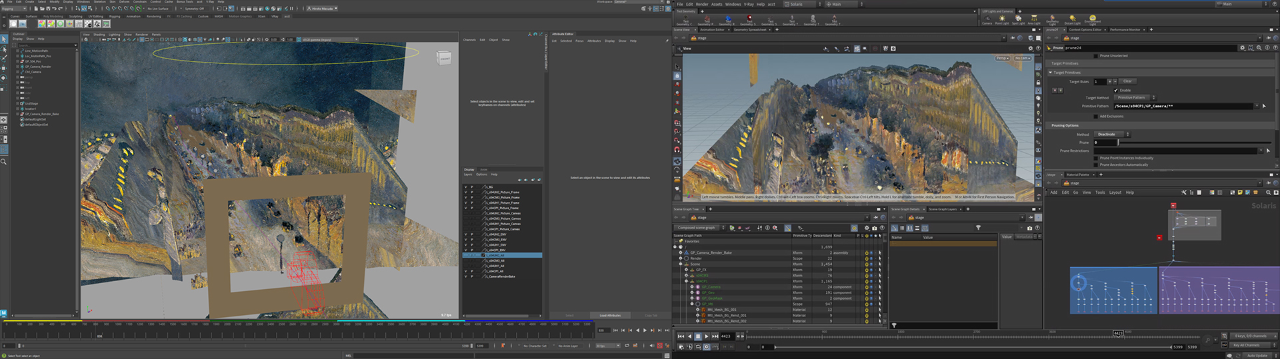Click the Layout menu in network editor
The height and width of the screenshot is (359, 1280).
(1115, 192)
